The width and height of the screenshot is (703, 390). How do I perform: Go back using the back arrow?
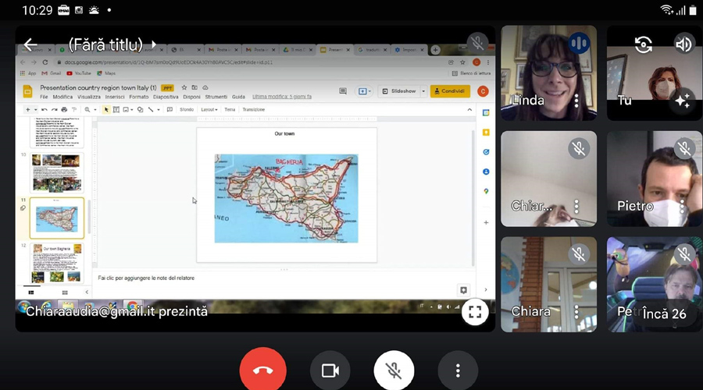tap(30, 44)
